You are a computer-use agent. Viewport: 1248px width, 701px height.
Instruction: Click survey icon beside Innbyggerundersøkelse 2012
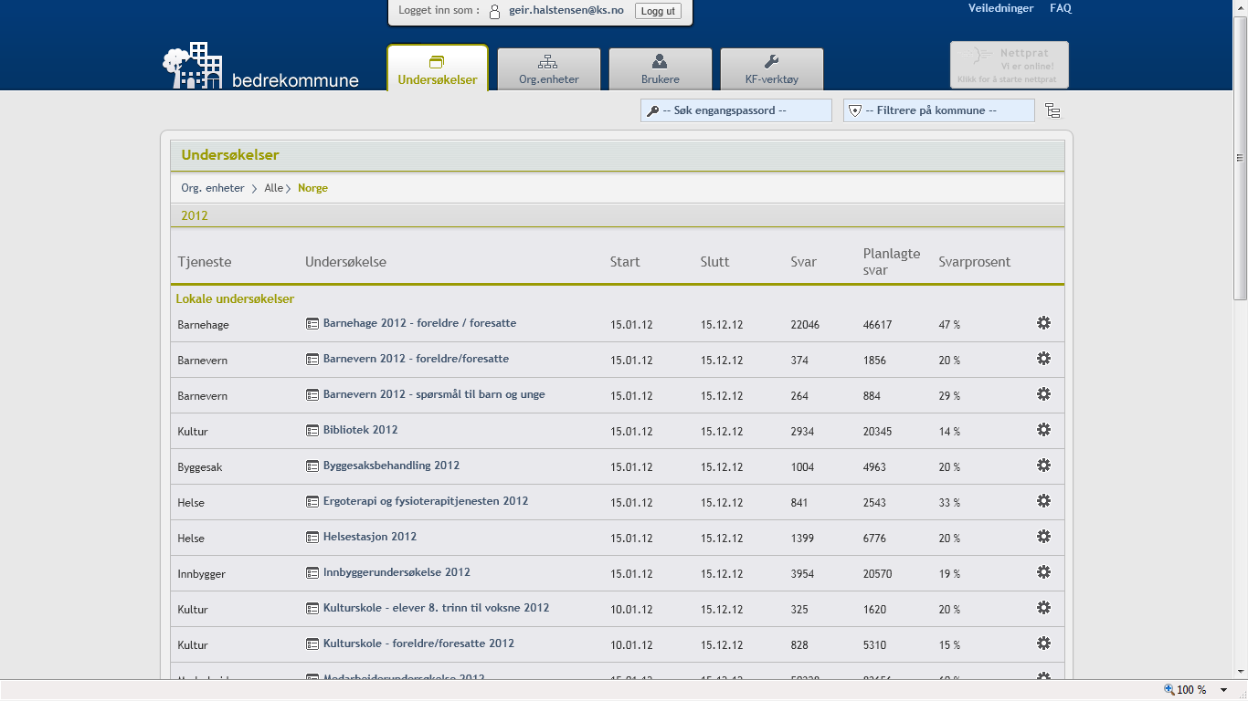point(312,572)
